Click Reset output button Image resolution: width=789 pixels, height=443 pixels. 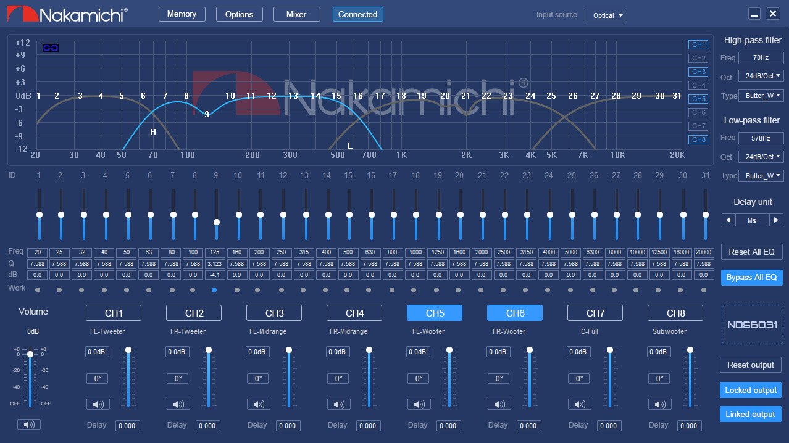pos(751,365)
